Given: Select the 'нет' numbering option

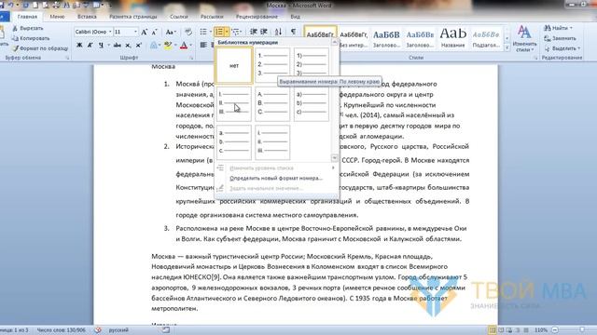Looking at the screenshot, I should pyautogui.click(x=234, y=65).
